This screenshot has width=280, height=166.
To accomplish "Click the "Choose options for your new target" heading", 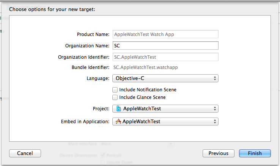I will coord(52,9).
